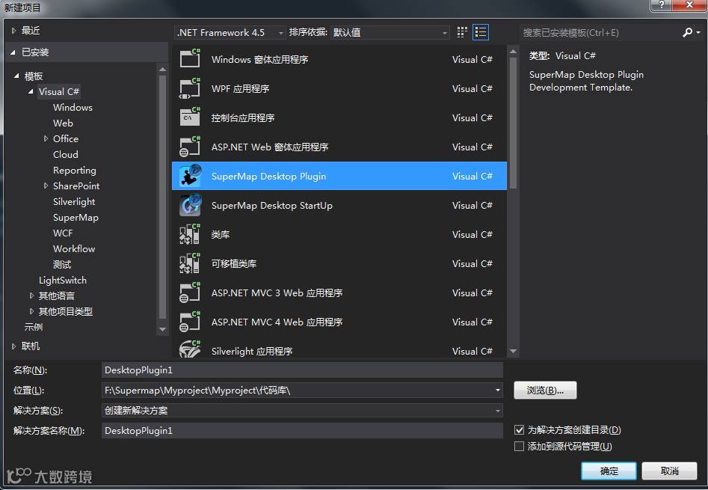Image resolution: width=708 pixels, height=490 pixels.
Task: Select the Cloud template category
Action: 66,154
